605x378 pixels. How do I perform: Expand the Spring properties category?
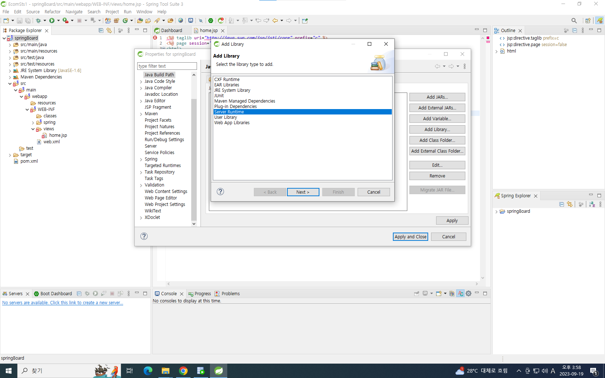point(141,159)
